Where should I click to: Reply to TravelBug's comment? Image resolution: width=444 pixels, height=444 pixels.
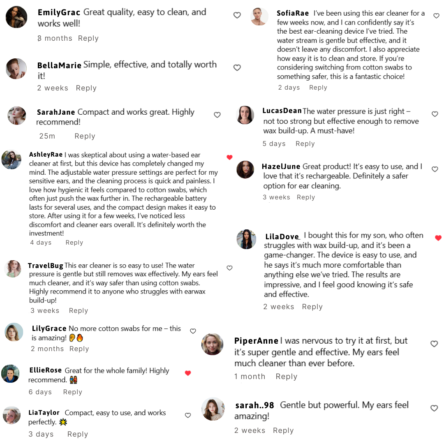click(79, 311)
